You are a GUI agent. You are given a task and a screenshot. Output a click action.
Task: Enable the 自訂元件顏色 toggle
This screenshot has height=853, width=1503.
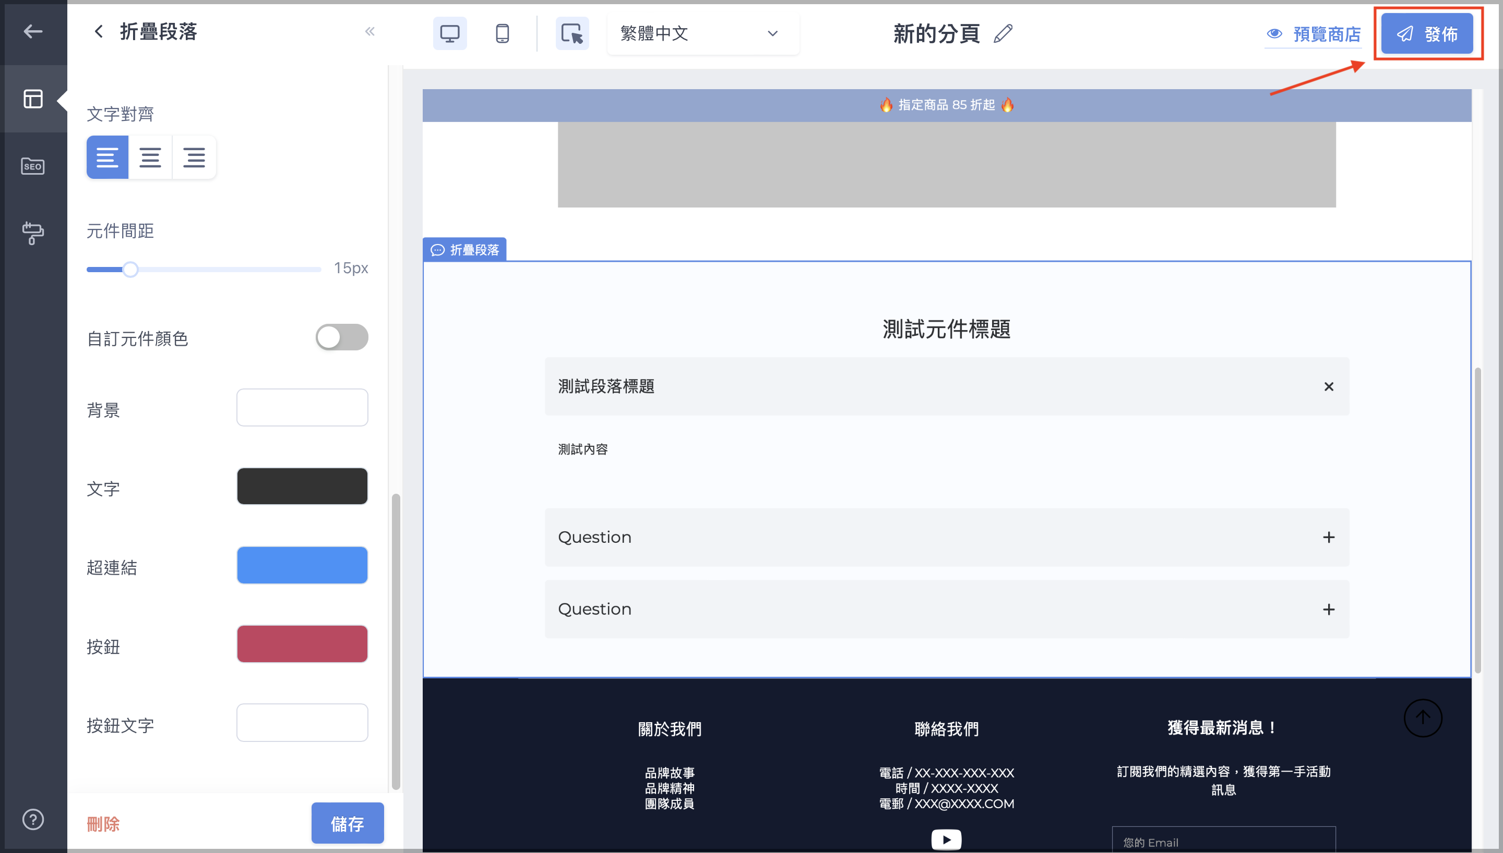point(342,337)
